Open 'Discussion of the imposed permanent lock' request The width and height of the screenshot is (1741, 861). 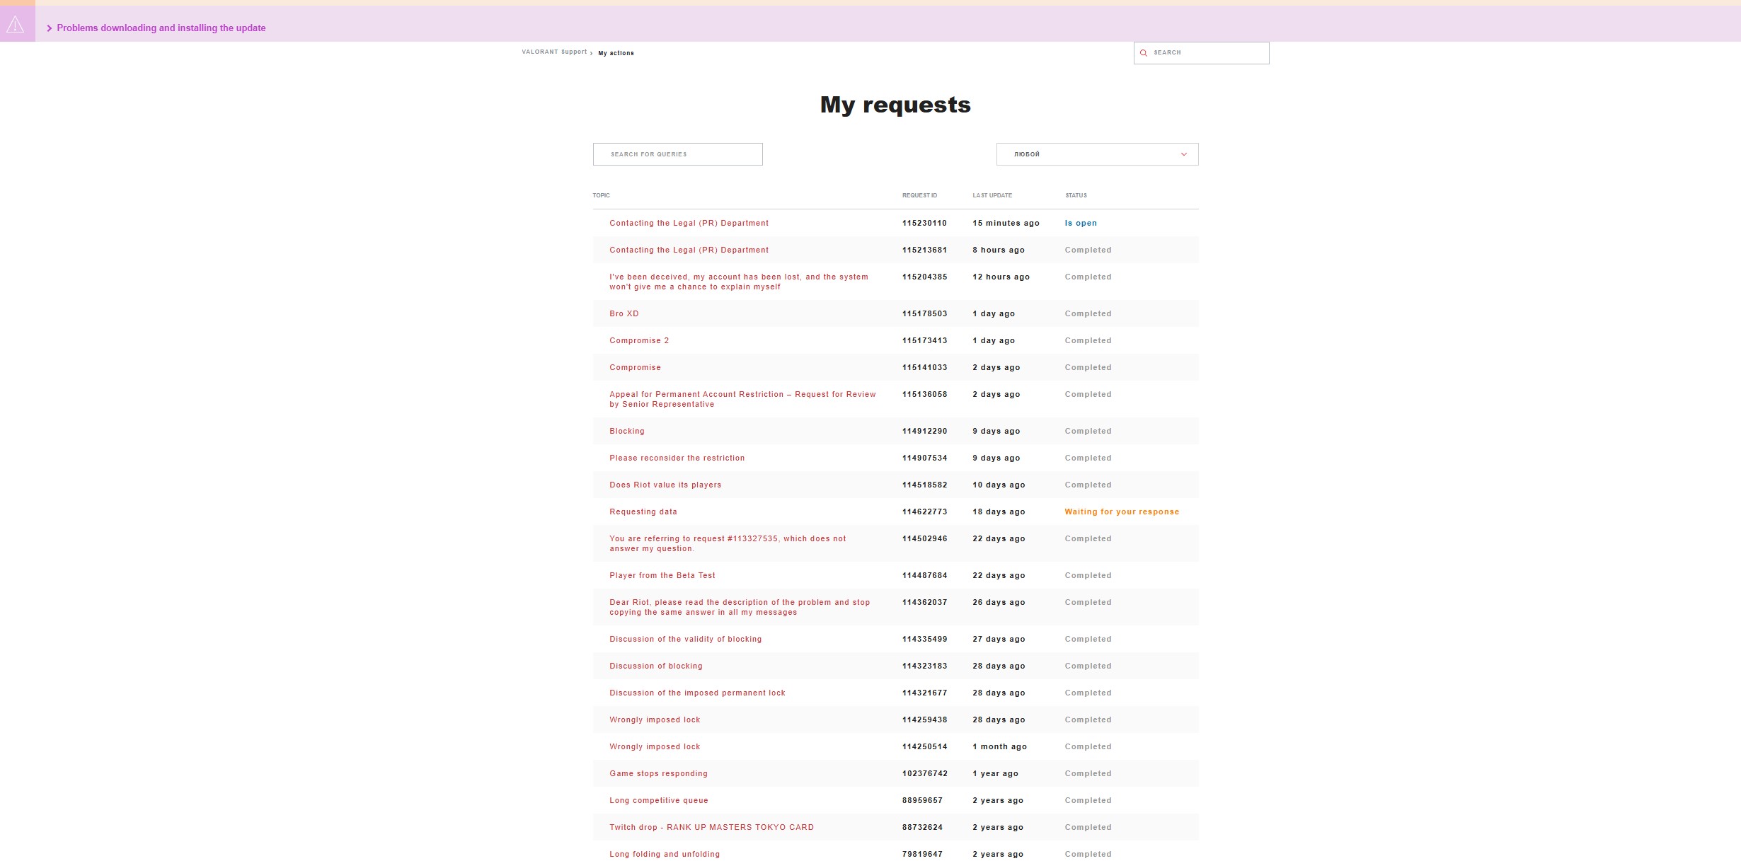coord(697,693)
